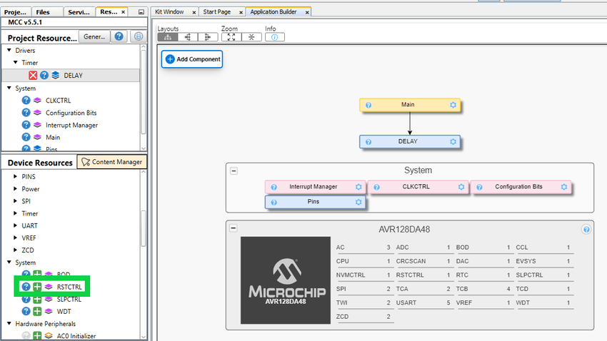Collapse the Drivers tree node

10,51
